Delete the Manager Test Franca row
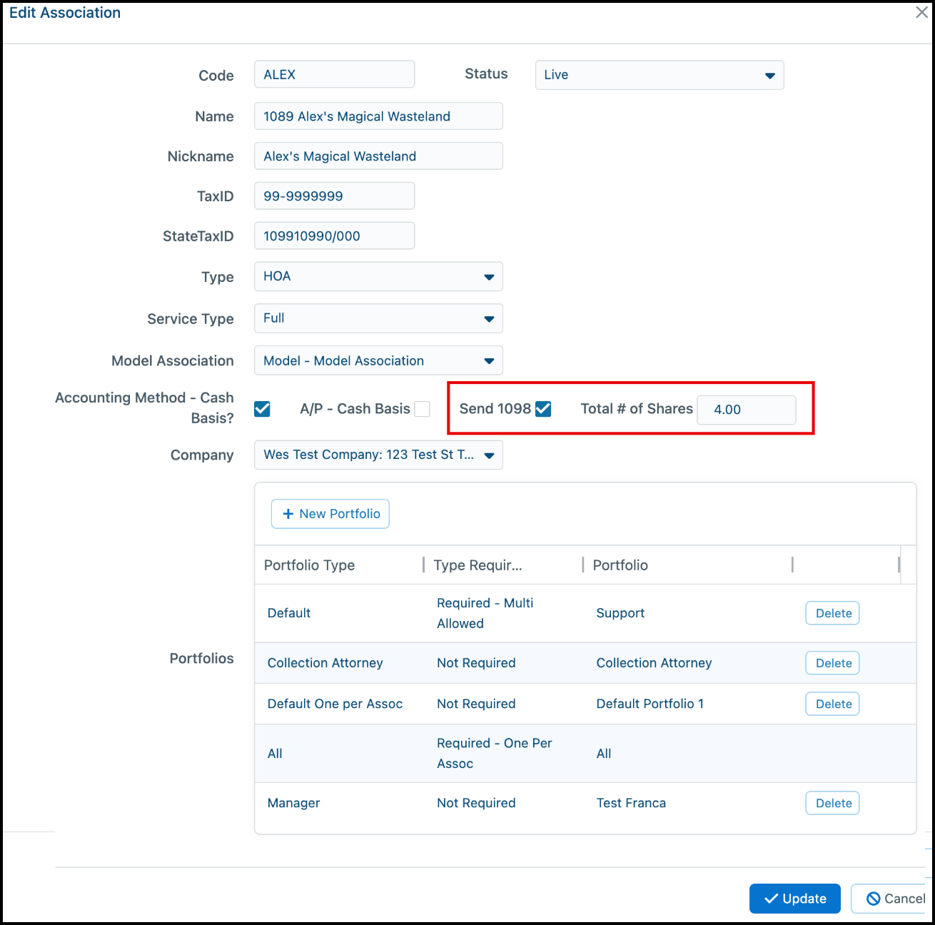The height and width of the screenshot is (925, 935). click(832, 803)
